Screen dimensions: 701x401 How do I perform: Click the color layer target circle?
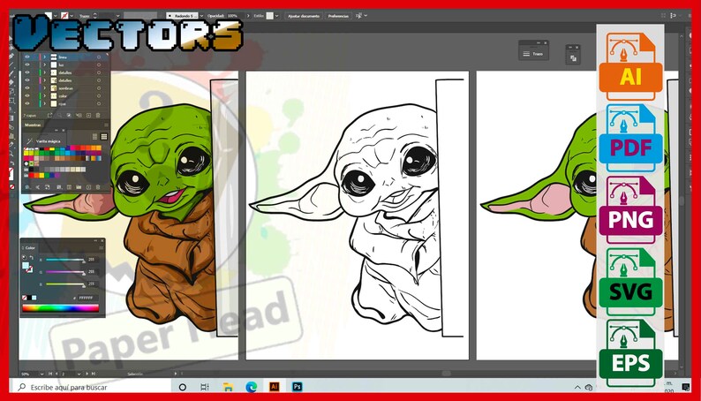click(99, 95)
